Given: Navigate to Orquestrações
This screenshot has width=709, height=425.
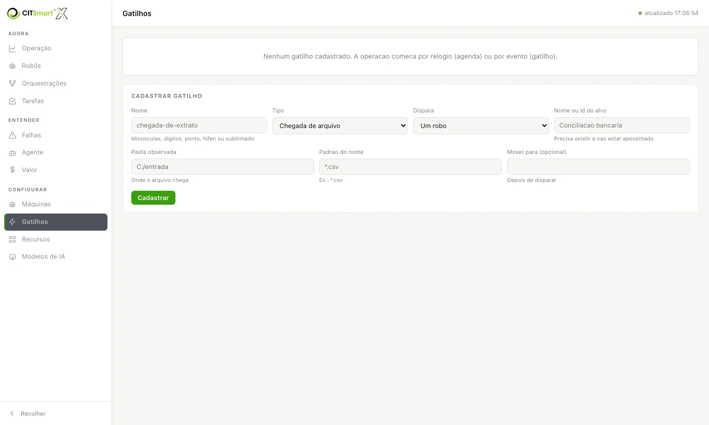Looking at the screenshot, I should point(56,83).
